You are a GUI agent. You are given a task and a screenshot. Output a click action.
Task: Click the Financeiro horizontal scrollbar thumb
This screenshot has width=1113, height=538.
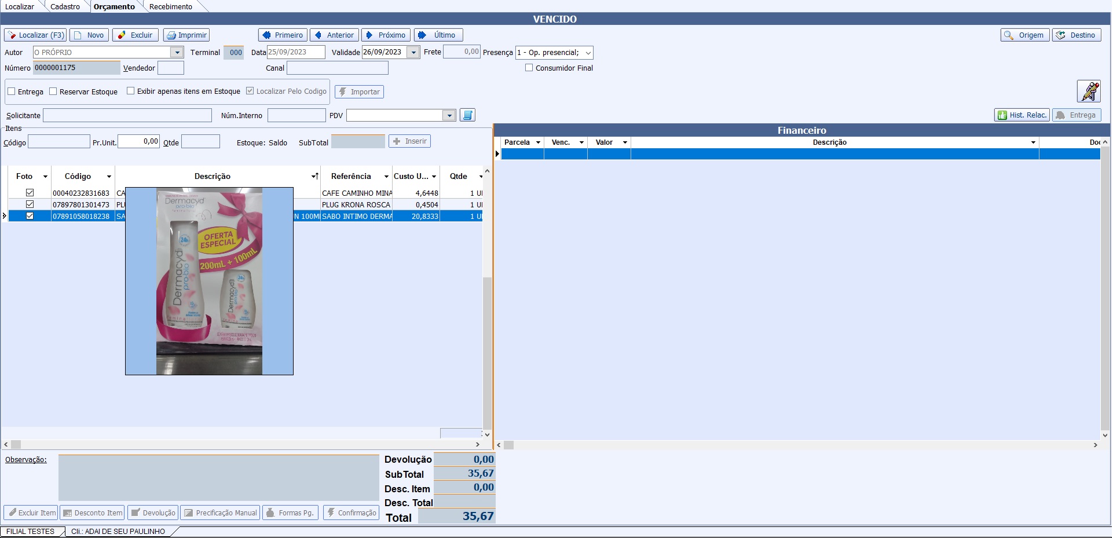pyautogui.click(x=508, y=445)
